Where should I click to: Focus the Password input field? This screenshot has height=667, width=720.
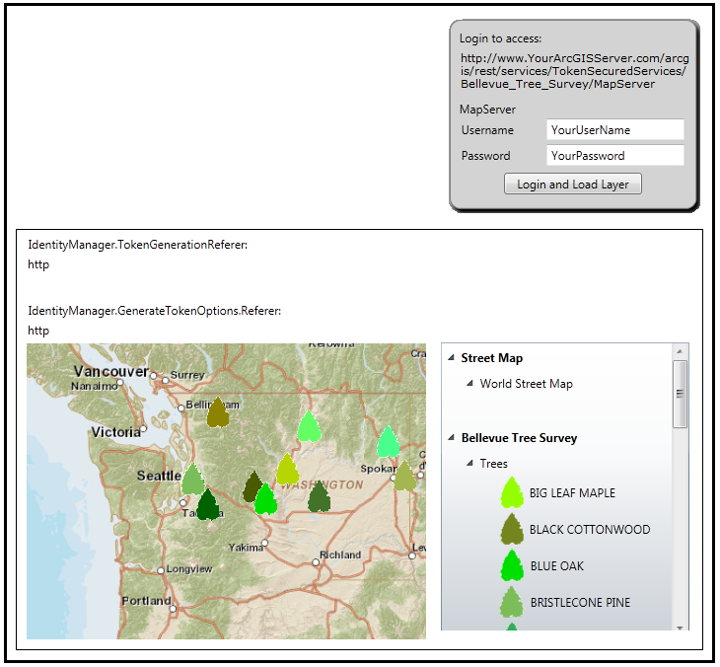(x=614, y=155)
